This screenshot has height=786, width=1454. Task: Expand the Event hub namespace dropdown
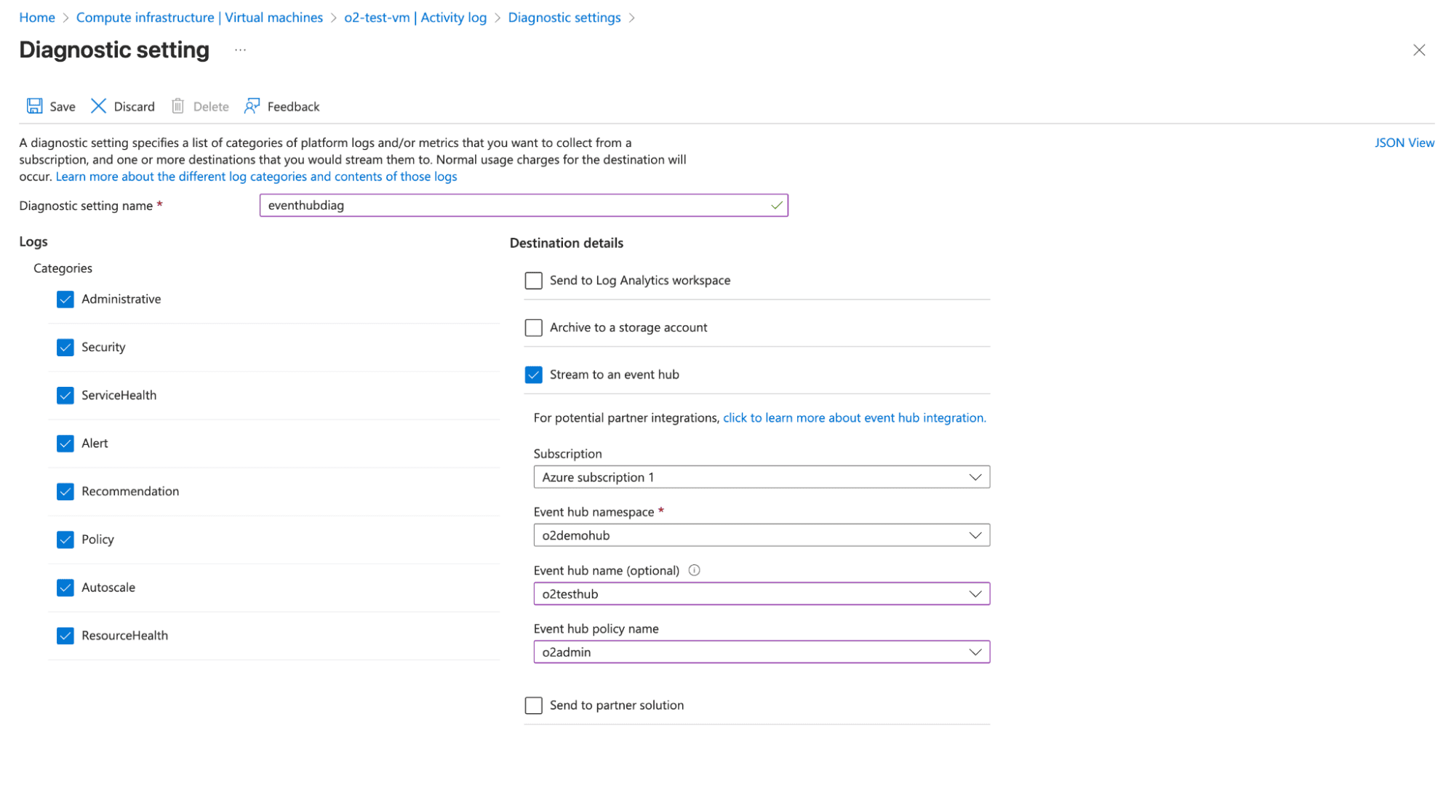[x=976, y=535]
